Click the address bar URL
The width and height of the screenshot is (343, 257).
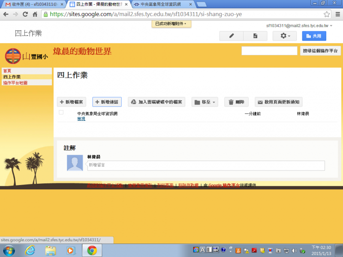(146, 15)
